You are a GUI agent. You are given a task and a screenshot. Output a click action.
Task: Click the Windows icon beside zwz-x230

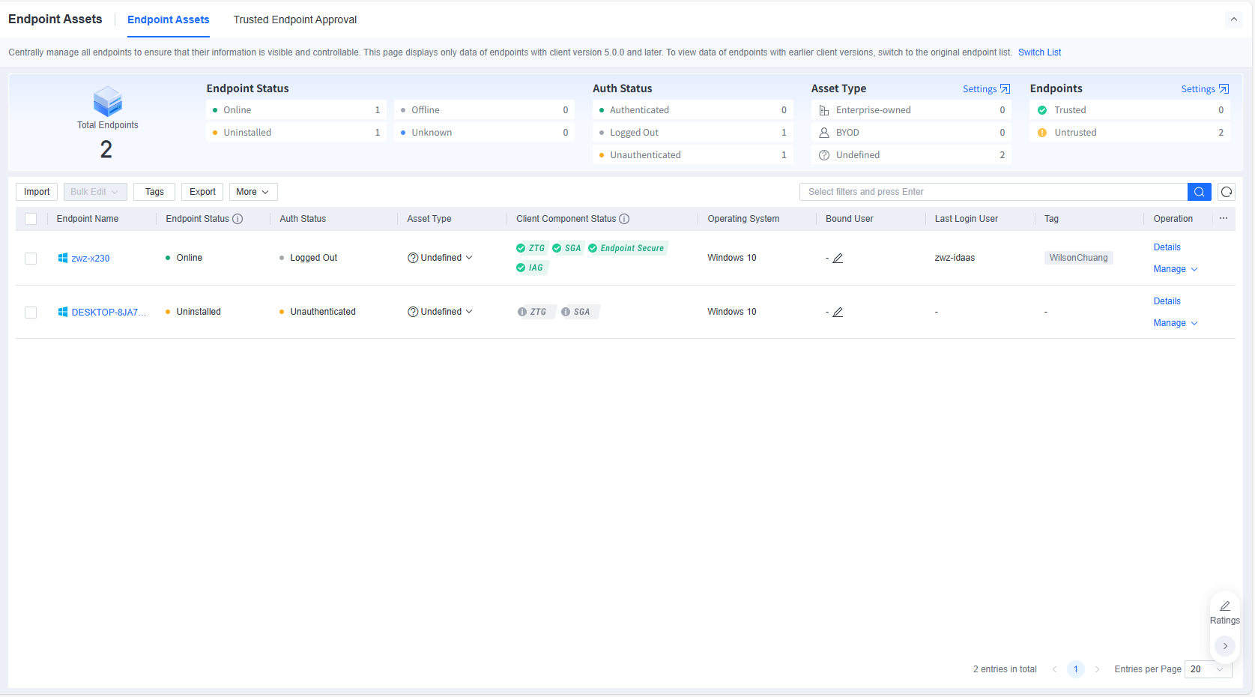[63, 258]
